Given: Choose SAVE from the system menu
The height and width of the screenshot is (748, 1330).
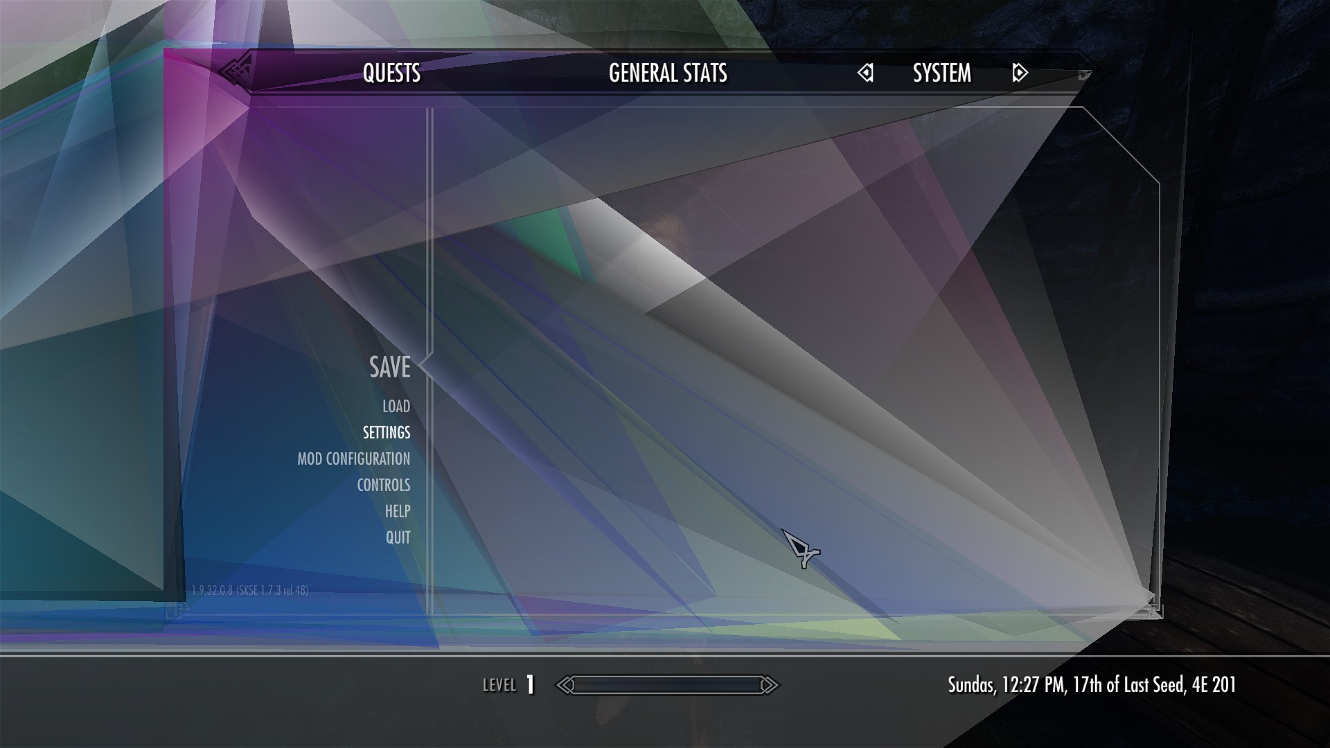Looking at the screenshot, I should click(390, 366).
